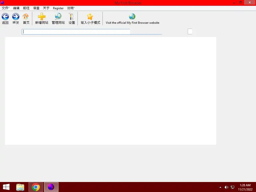
Task: Minimize the My First Browser window
Action: pyautogui.click(x=234, y=2)
